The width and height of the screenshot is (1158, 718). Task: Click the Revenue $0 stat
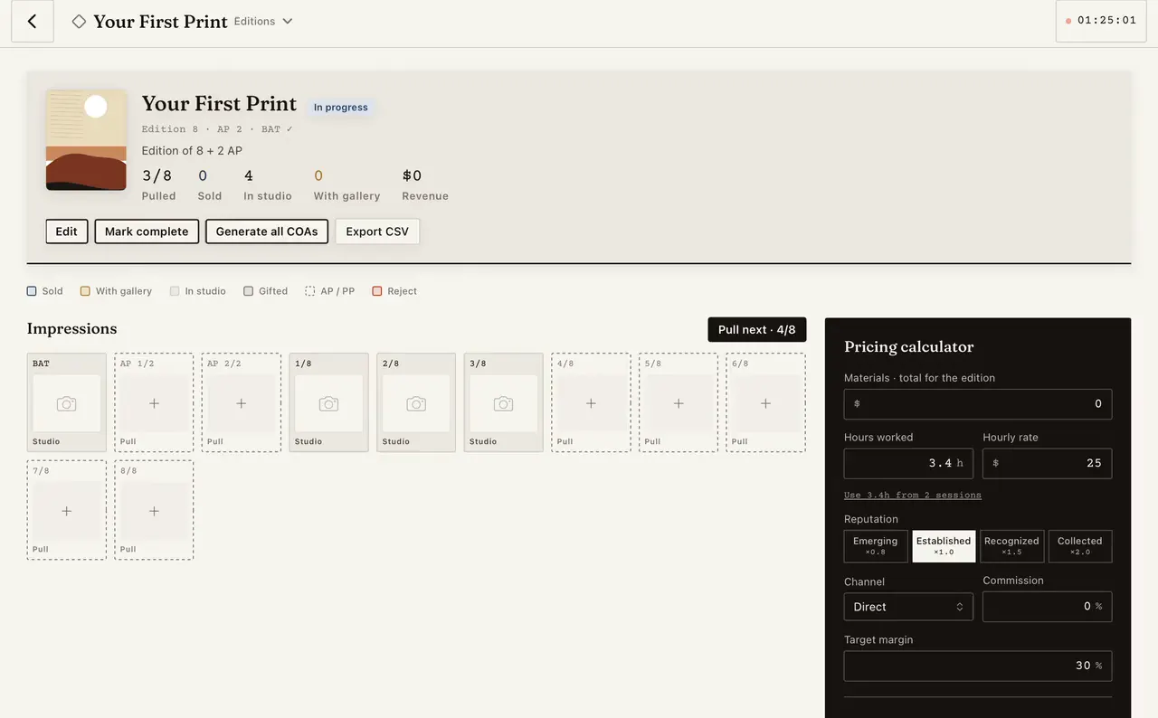coord(425,184)
